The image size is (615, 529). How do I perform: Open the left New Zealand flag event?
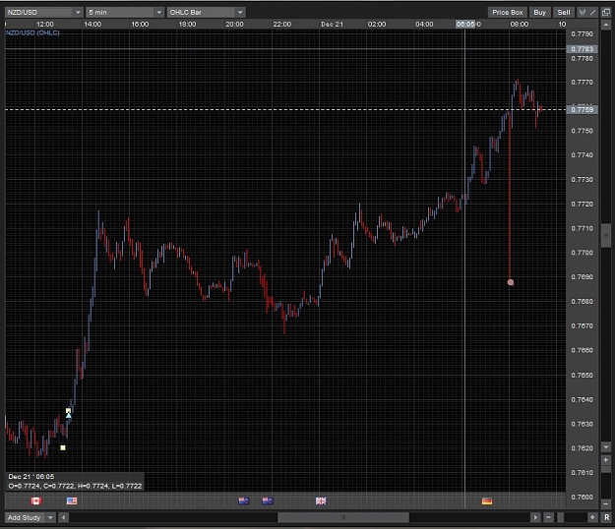(x=244, y=500)
